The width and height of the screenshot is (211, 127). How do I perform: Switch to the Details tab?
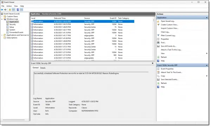(x=43, y=68)
